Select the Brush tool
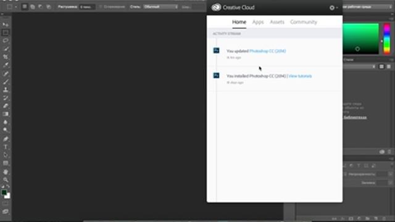Viewport: 395px width, 222px height. (x=6, y=81)
